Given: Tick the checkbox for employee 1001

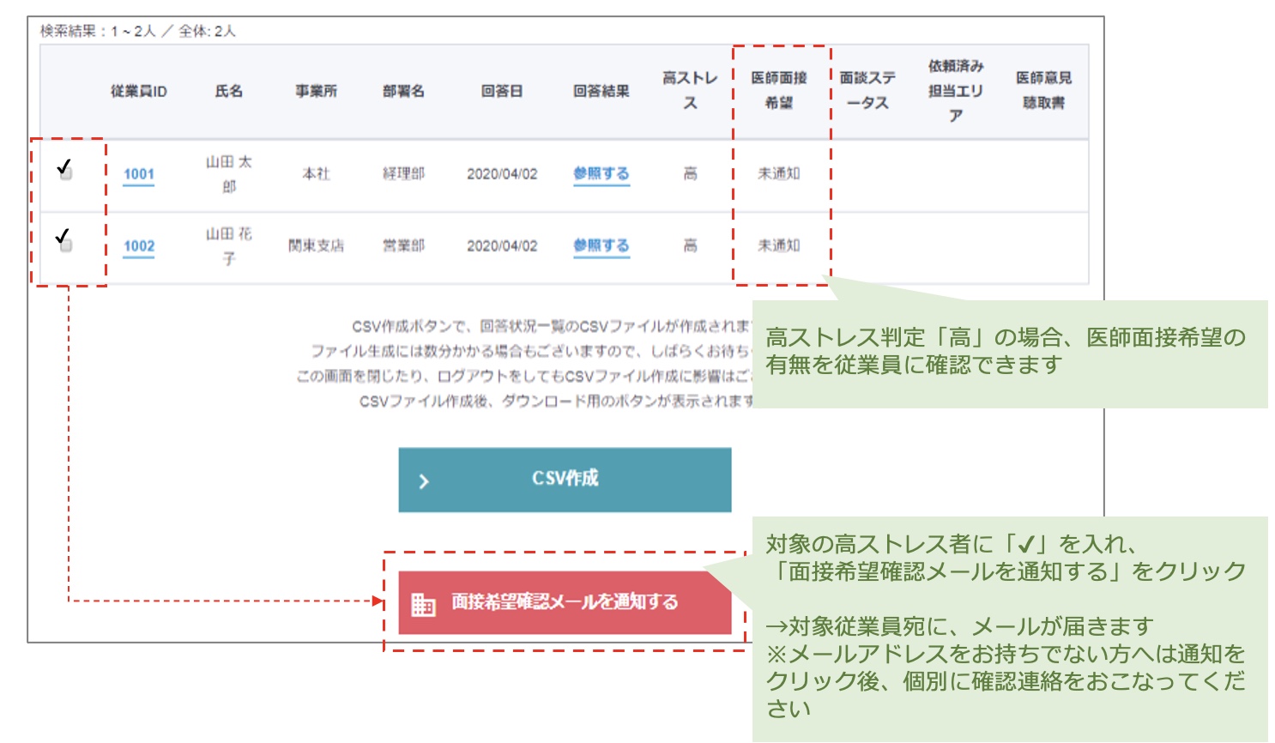Looking at the screenshot, I should pyautogui.click(x=66, y=173).
